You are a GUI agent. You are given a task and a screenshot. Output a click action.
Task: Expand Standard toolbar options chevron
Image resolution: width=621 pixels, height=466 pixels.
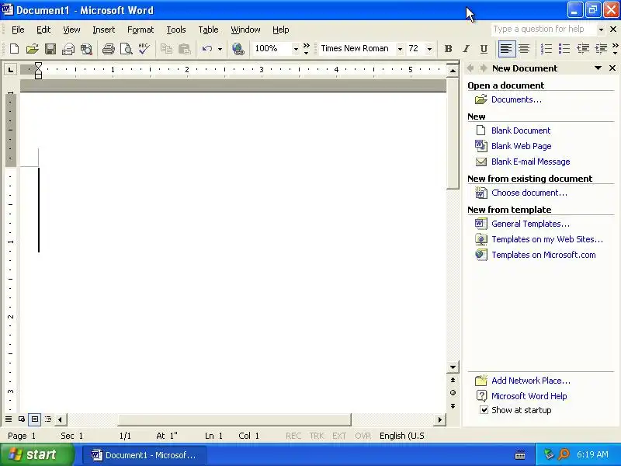click(x=306, y=49)
